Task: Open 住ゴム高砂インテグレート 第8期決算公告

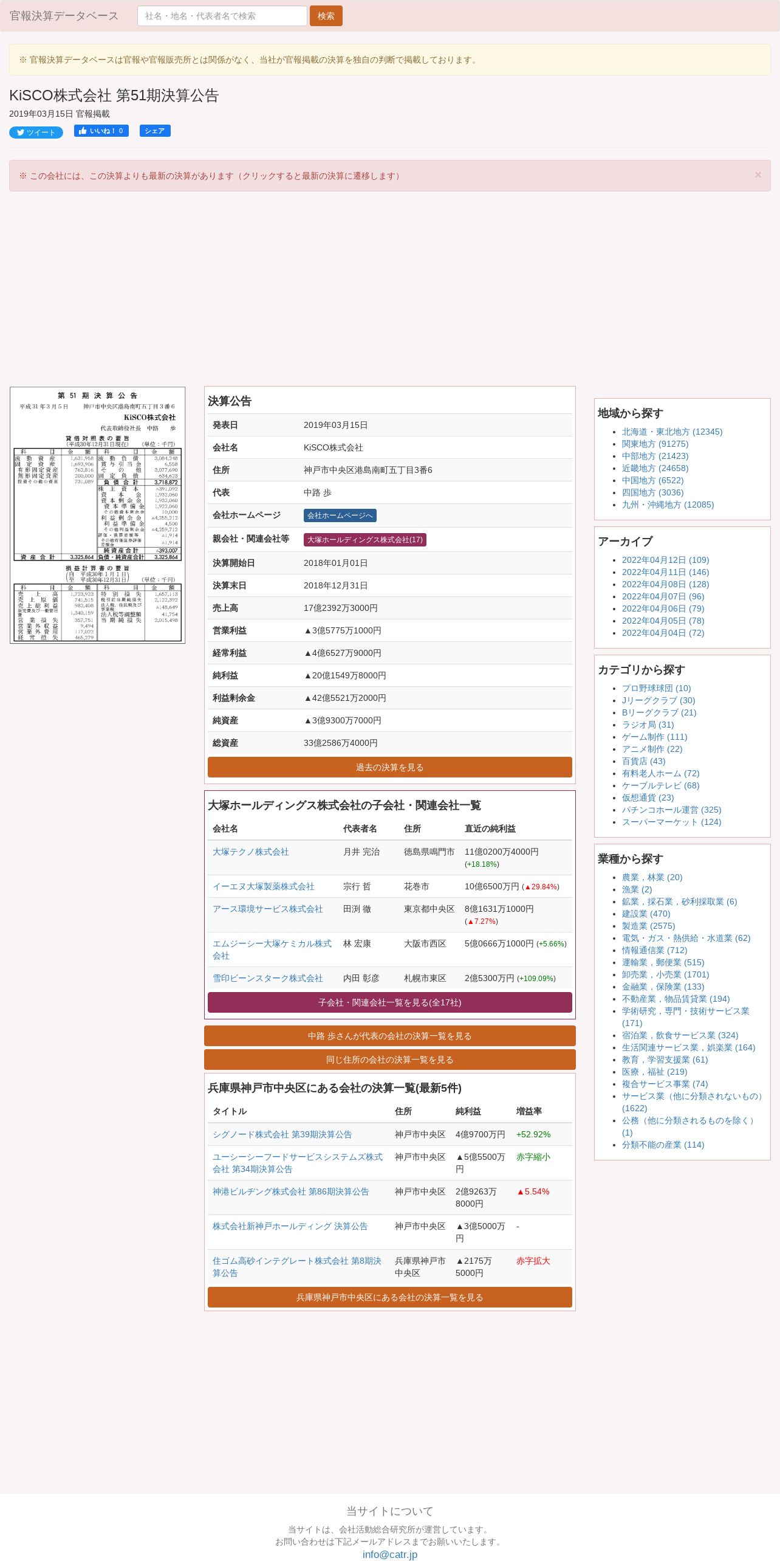Action: [x=297, y=1267]
